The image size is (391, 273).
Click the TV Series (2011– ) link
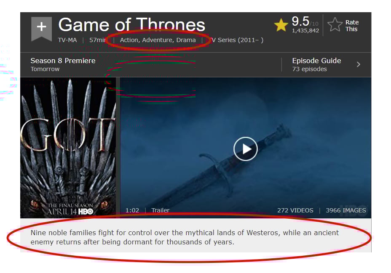click(x=237, y=40)
